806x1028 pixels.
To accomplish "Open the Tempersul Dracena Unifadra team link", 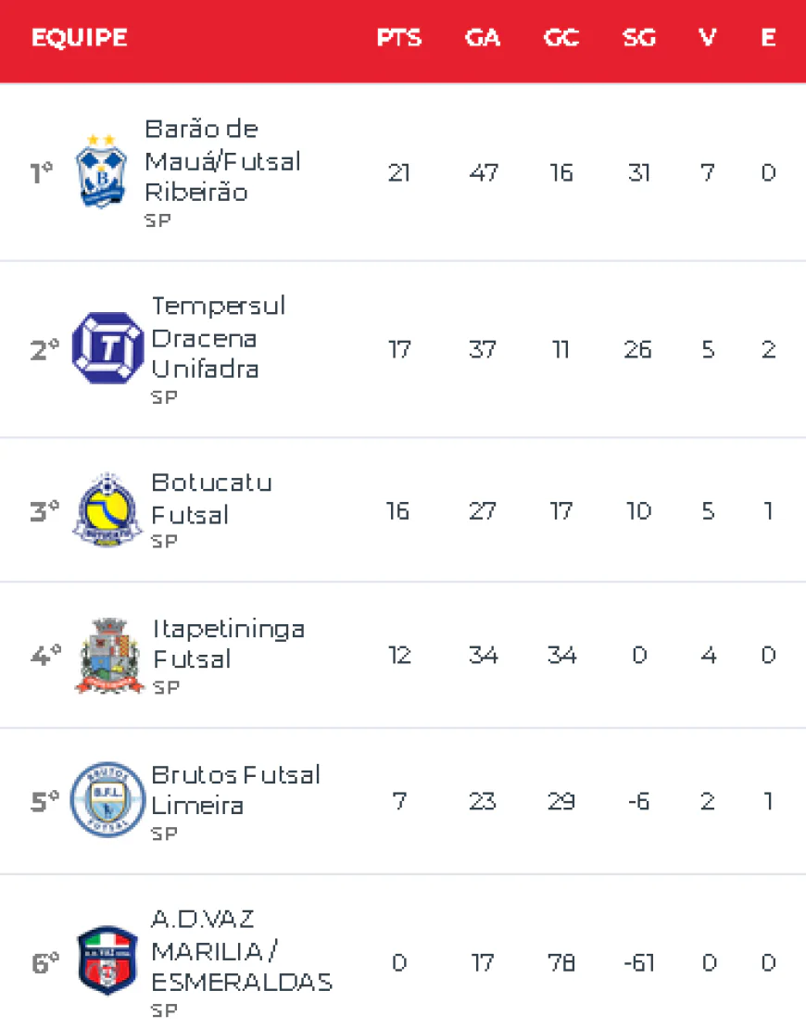I will point(219,338).
